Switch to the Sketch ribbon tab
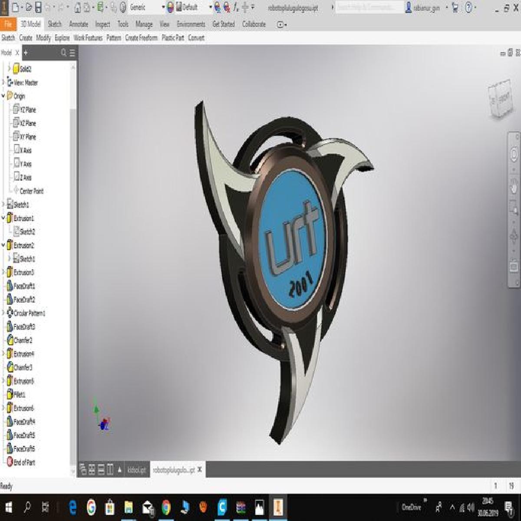Screen dimensions: 521x521 tap(54, 25)
